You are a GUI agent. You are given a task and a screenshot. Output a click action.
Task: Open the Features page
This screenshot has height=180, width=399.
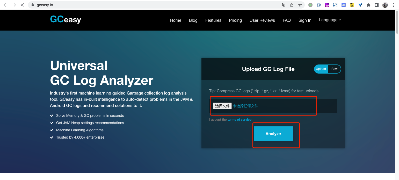tap(213, 20)
